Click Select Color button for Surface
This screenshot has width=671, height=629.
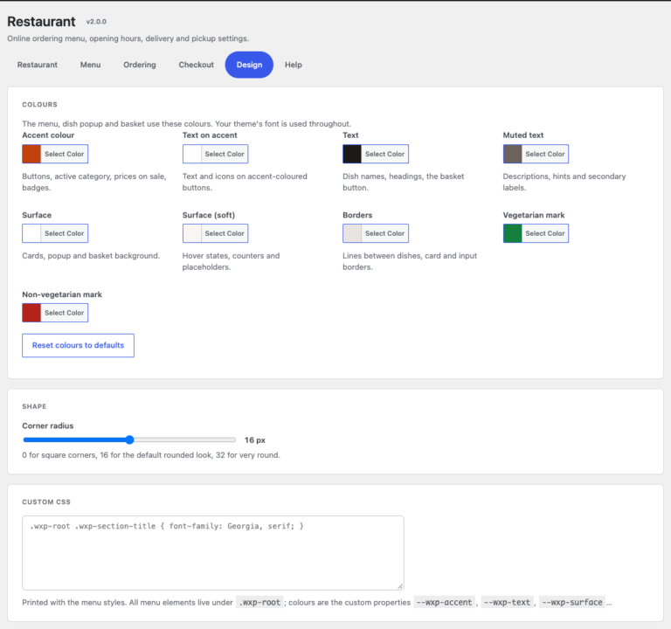pos(64,233)
